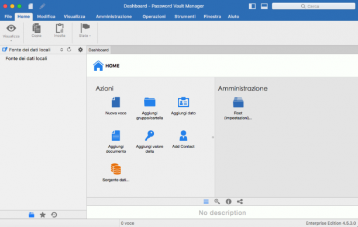Click the share icon in bottom bar
This screenshot has width=358, height=227.
pyautogui.click(x=240, y=201)
